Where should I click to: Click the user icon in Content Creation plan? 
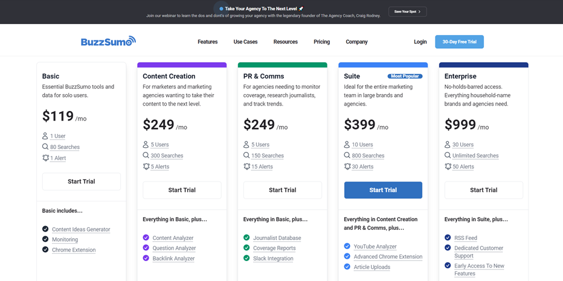(x=146, y=145)
